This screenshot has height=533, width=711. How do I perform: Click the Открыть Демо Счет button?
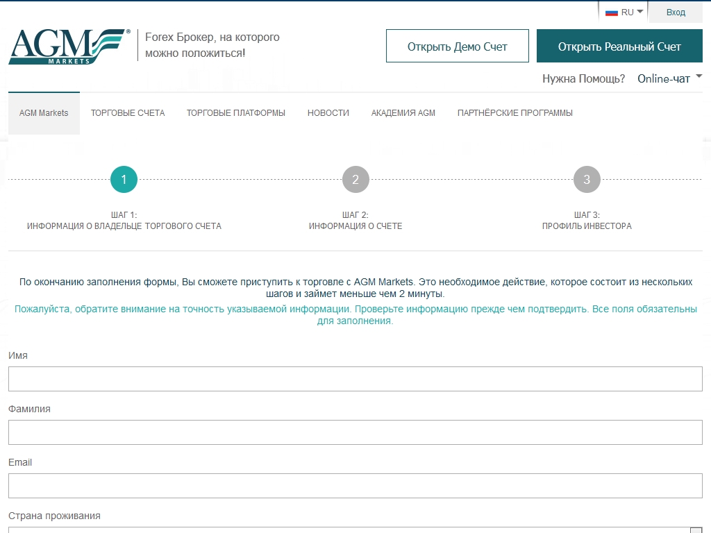point(457,46)
